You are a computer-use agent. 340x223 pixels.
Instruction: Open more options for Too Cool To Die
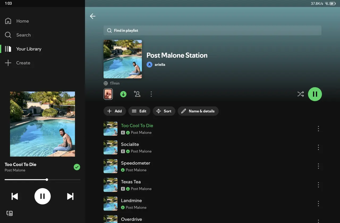click(x=318, y=129)
